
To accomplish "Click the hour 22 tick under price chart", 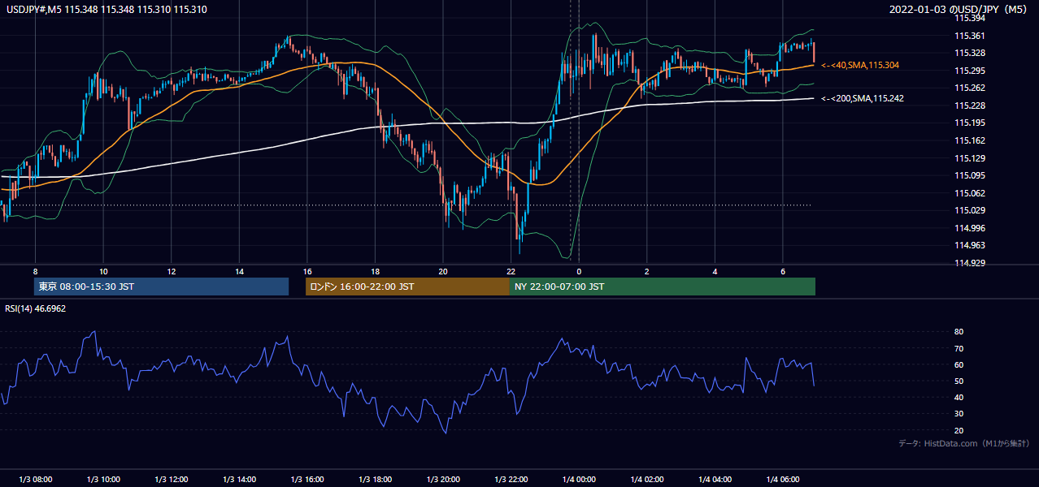I will tap(511, 271).
